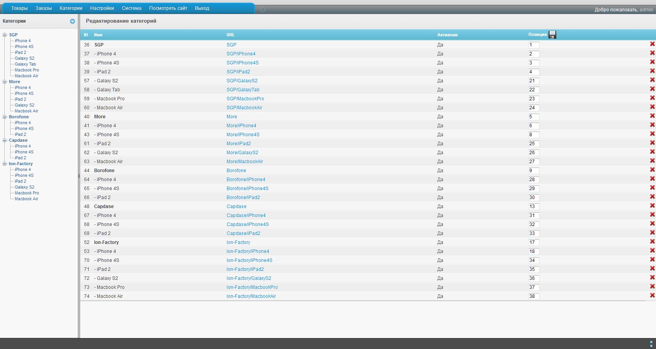
Task: Delete the Ion-Factory category row
Action: point(652,242)
